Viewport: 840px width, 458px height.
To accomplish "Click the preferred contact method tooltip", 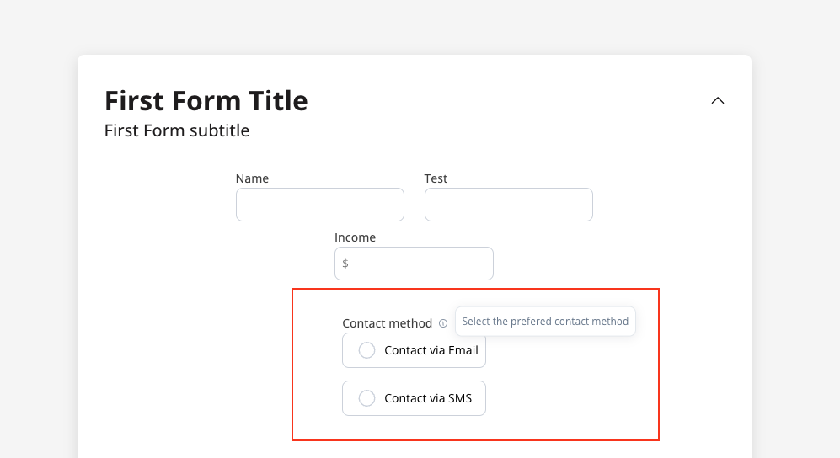I will tap(545, 321).
